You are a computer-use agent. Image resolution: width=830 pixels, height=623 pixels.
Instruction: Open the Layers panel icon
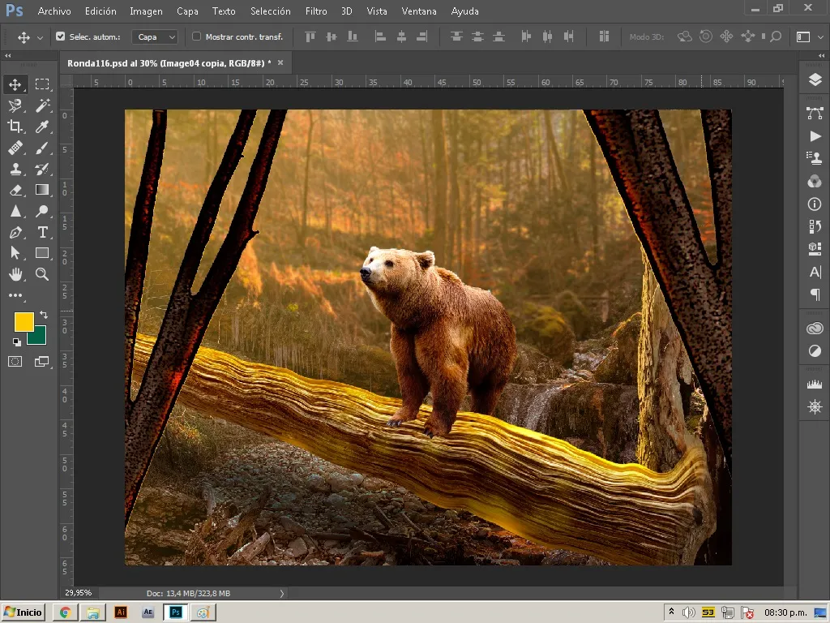point(815,79)
